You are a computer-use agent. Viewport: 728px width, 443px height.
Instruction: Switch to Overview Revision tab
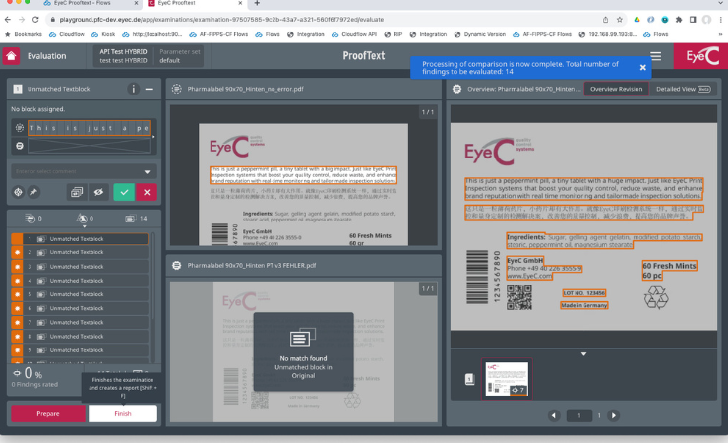[616, 89]
